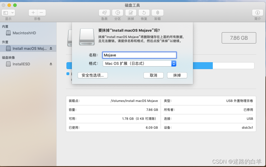Select MacintoshHD in the sidebar
The height and width of the screenshot is (167, 266).
coord(28,33)
